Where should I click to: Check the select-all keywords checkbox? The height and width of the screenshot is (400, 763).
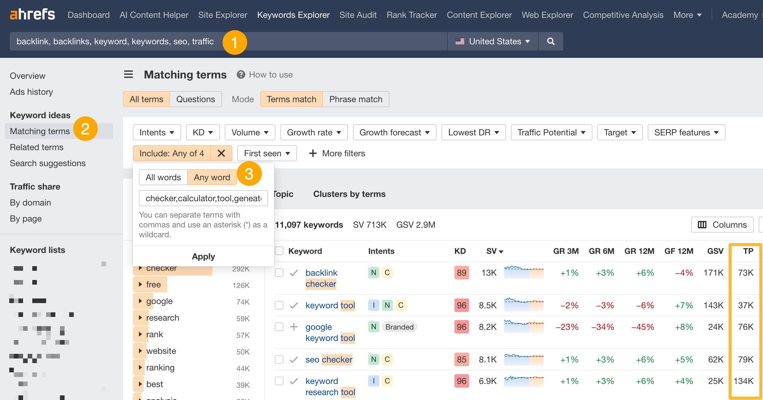tap(279, 251)
